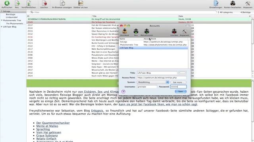Open the Relativ Einfach link
254x142 pixels.
(x=46, y=138)
